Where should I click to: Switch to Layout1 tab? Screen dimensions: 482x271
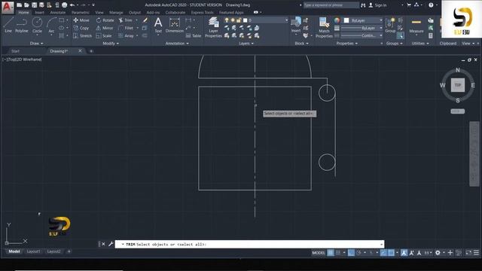(33, 251)
